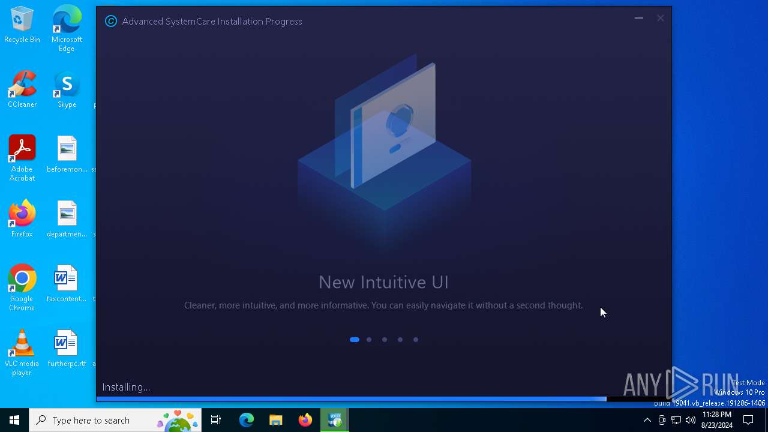Select the beforemon image file on desktop
This screenshot has width=768, height=432.
tap(67, 155)
